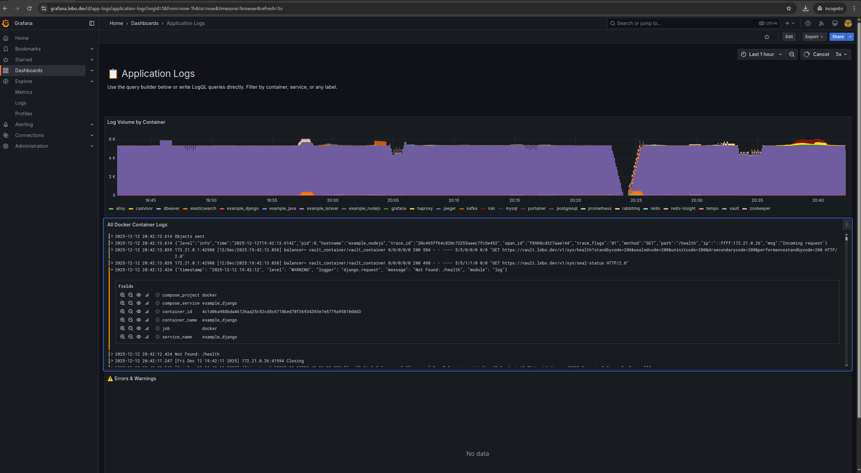Filter for value on compose_project field
Viewport: 861px width, 473px height.
tap(123, 295)
